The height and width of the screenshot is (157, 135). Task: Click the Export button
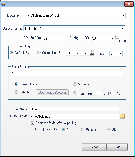click(94, 147)
